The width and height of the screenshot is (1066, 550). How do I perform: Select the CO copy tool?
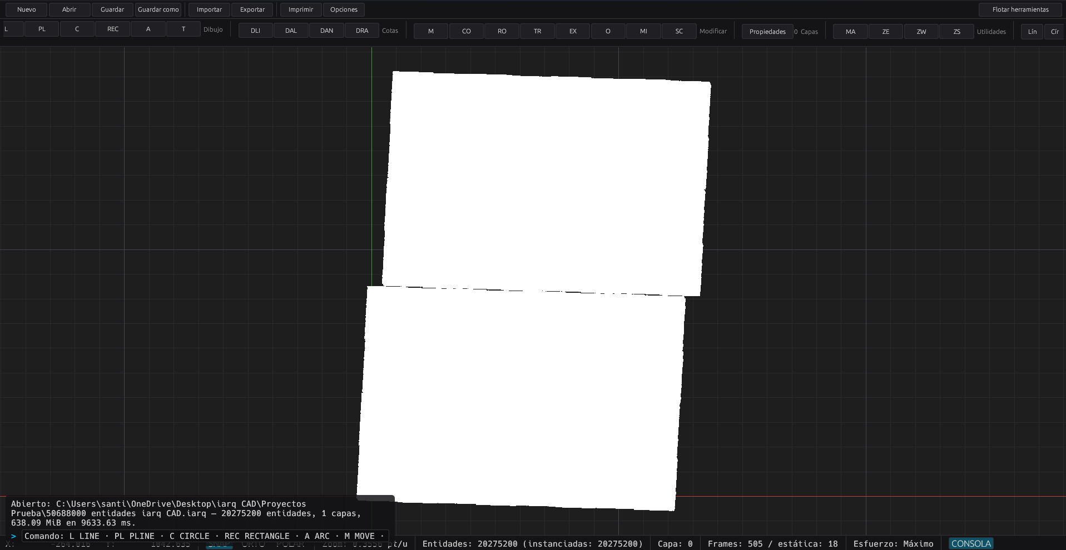pos(467,31)
